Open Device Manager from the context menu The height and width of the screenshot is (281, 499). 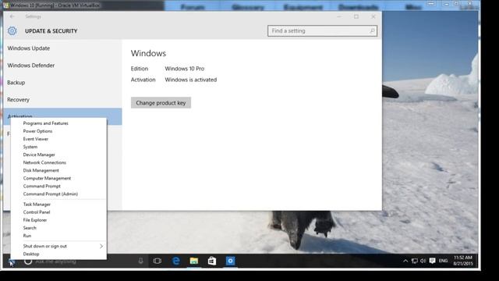59,155
